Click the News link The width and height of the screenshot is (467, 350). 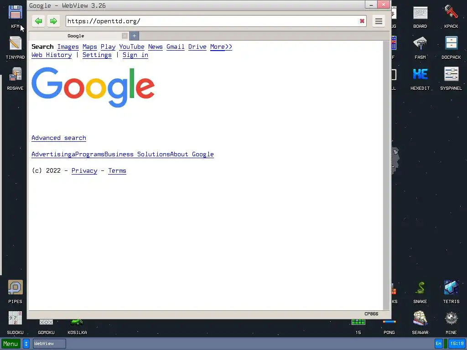pos(156,47)
